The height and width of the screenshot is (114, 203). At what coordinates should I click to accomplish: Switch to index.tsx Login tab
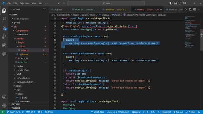[x=115, y=9]
